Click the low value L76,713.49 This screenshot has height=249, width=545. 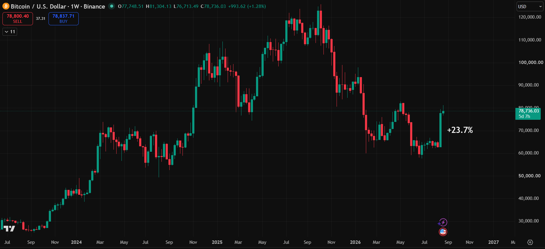(186, 6)
